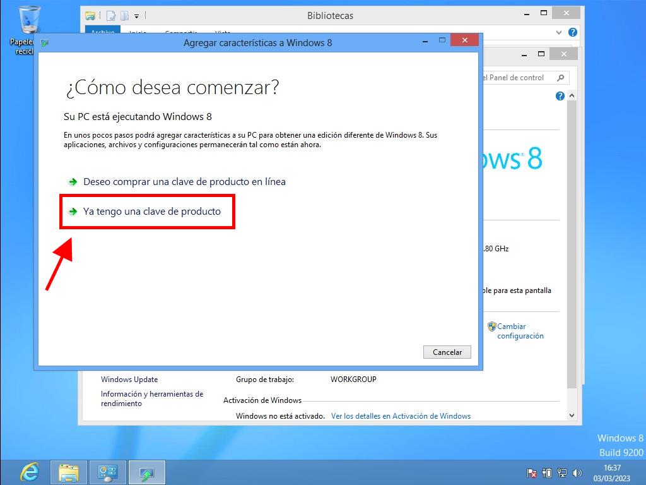Minimize the Control Panel System window
The height and width of the screenshot is (485, 646).
524,54
